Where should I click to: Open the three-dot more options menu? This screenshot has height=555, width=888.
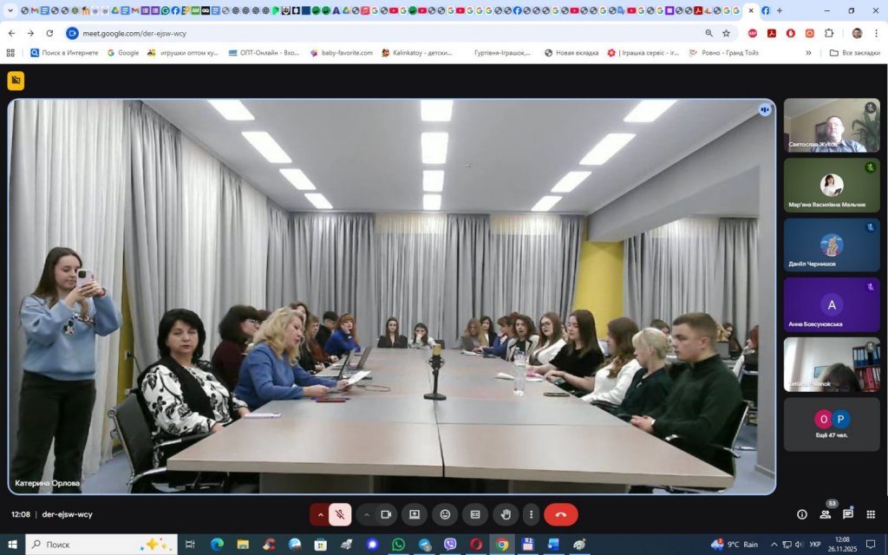pos(531,514)
